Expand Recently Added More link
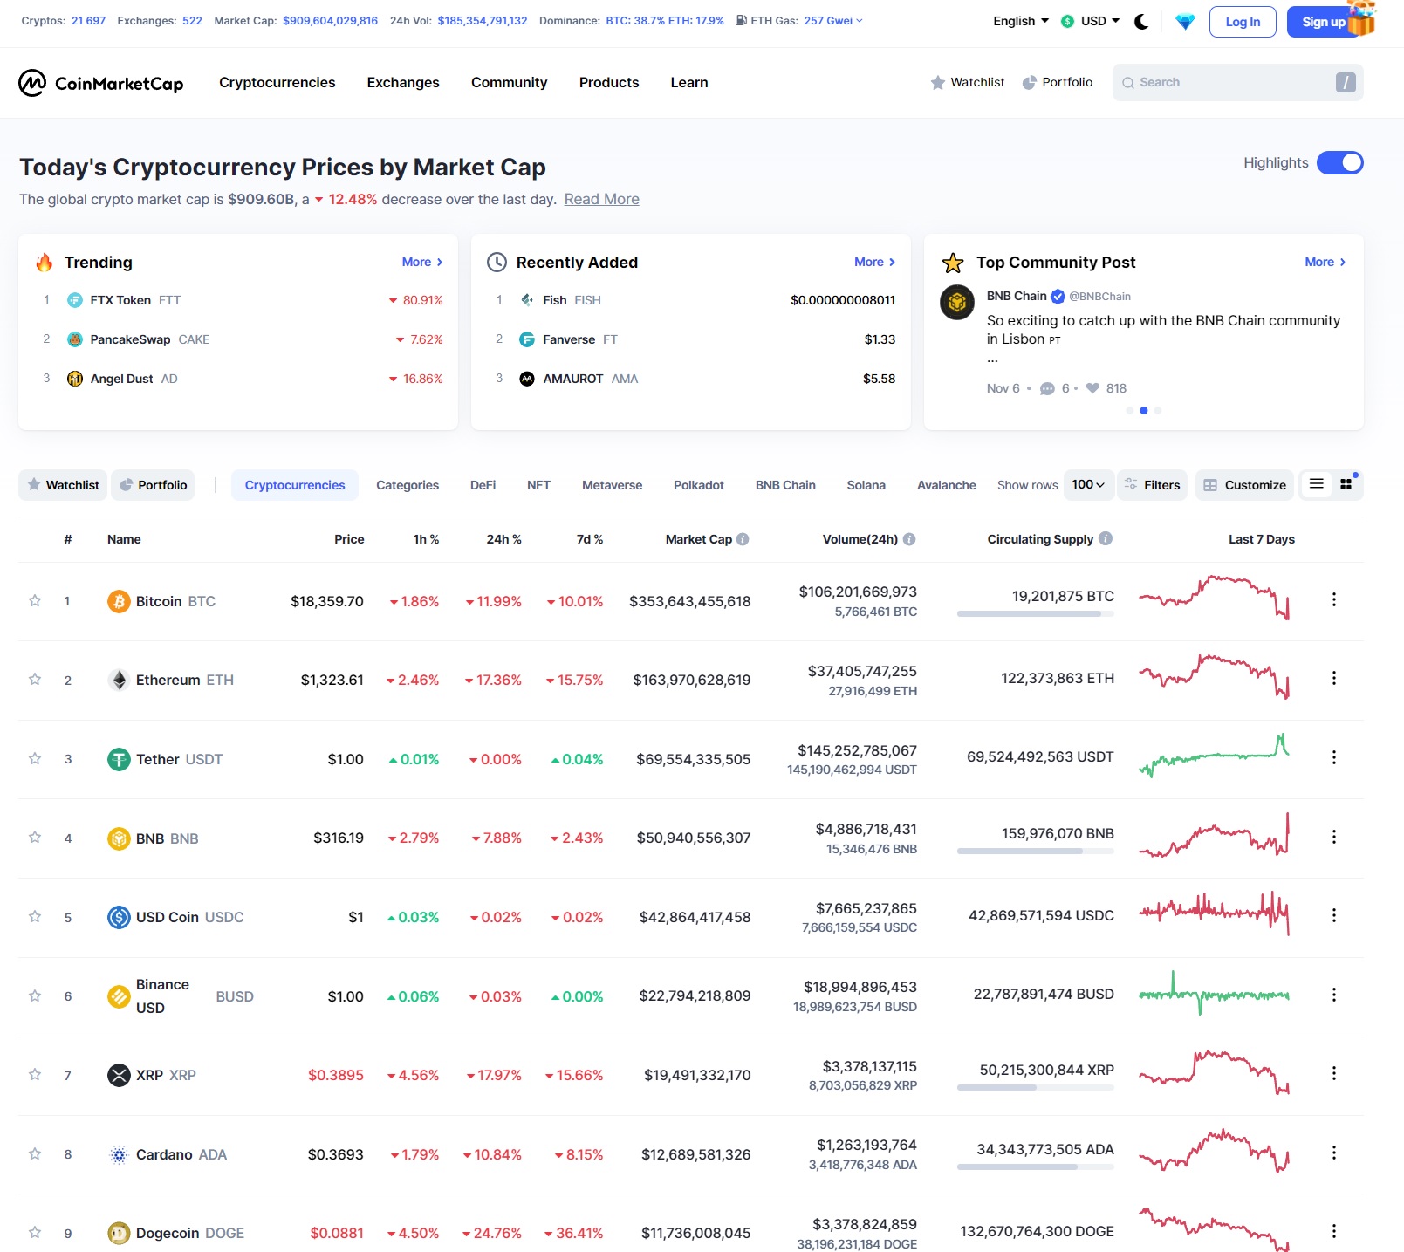The image size is (1404, 1252). click(x=874, y=262)
